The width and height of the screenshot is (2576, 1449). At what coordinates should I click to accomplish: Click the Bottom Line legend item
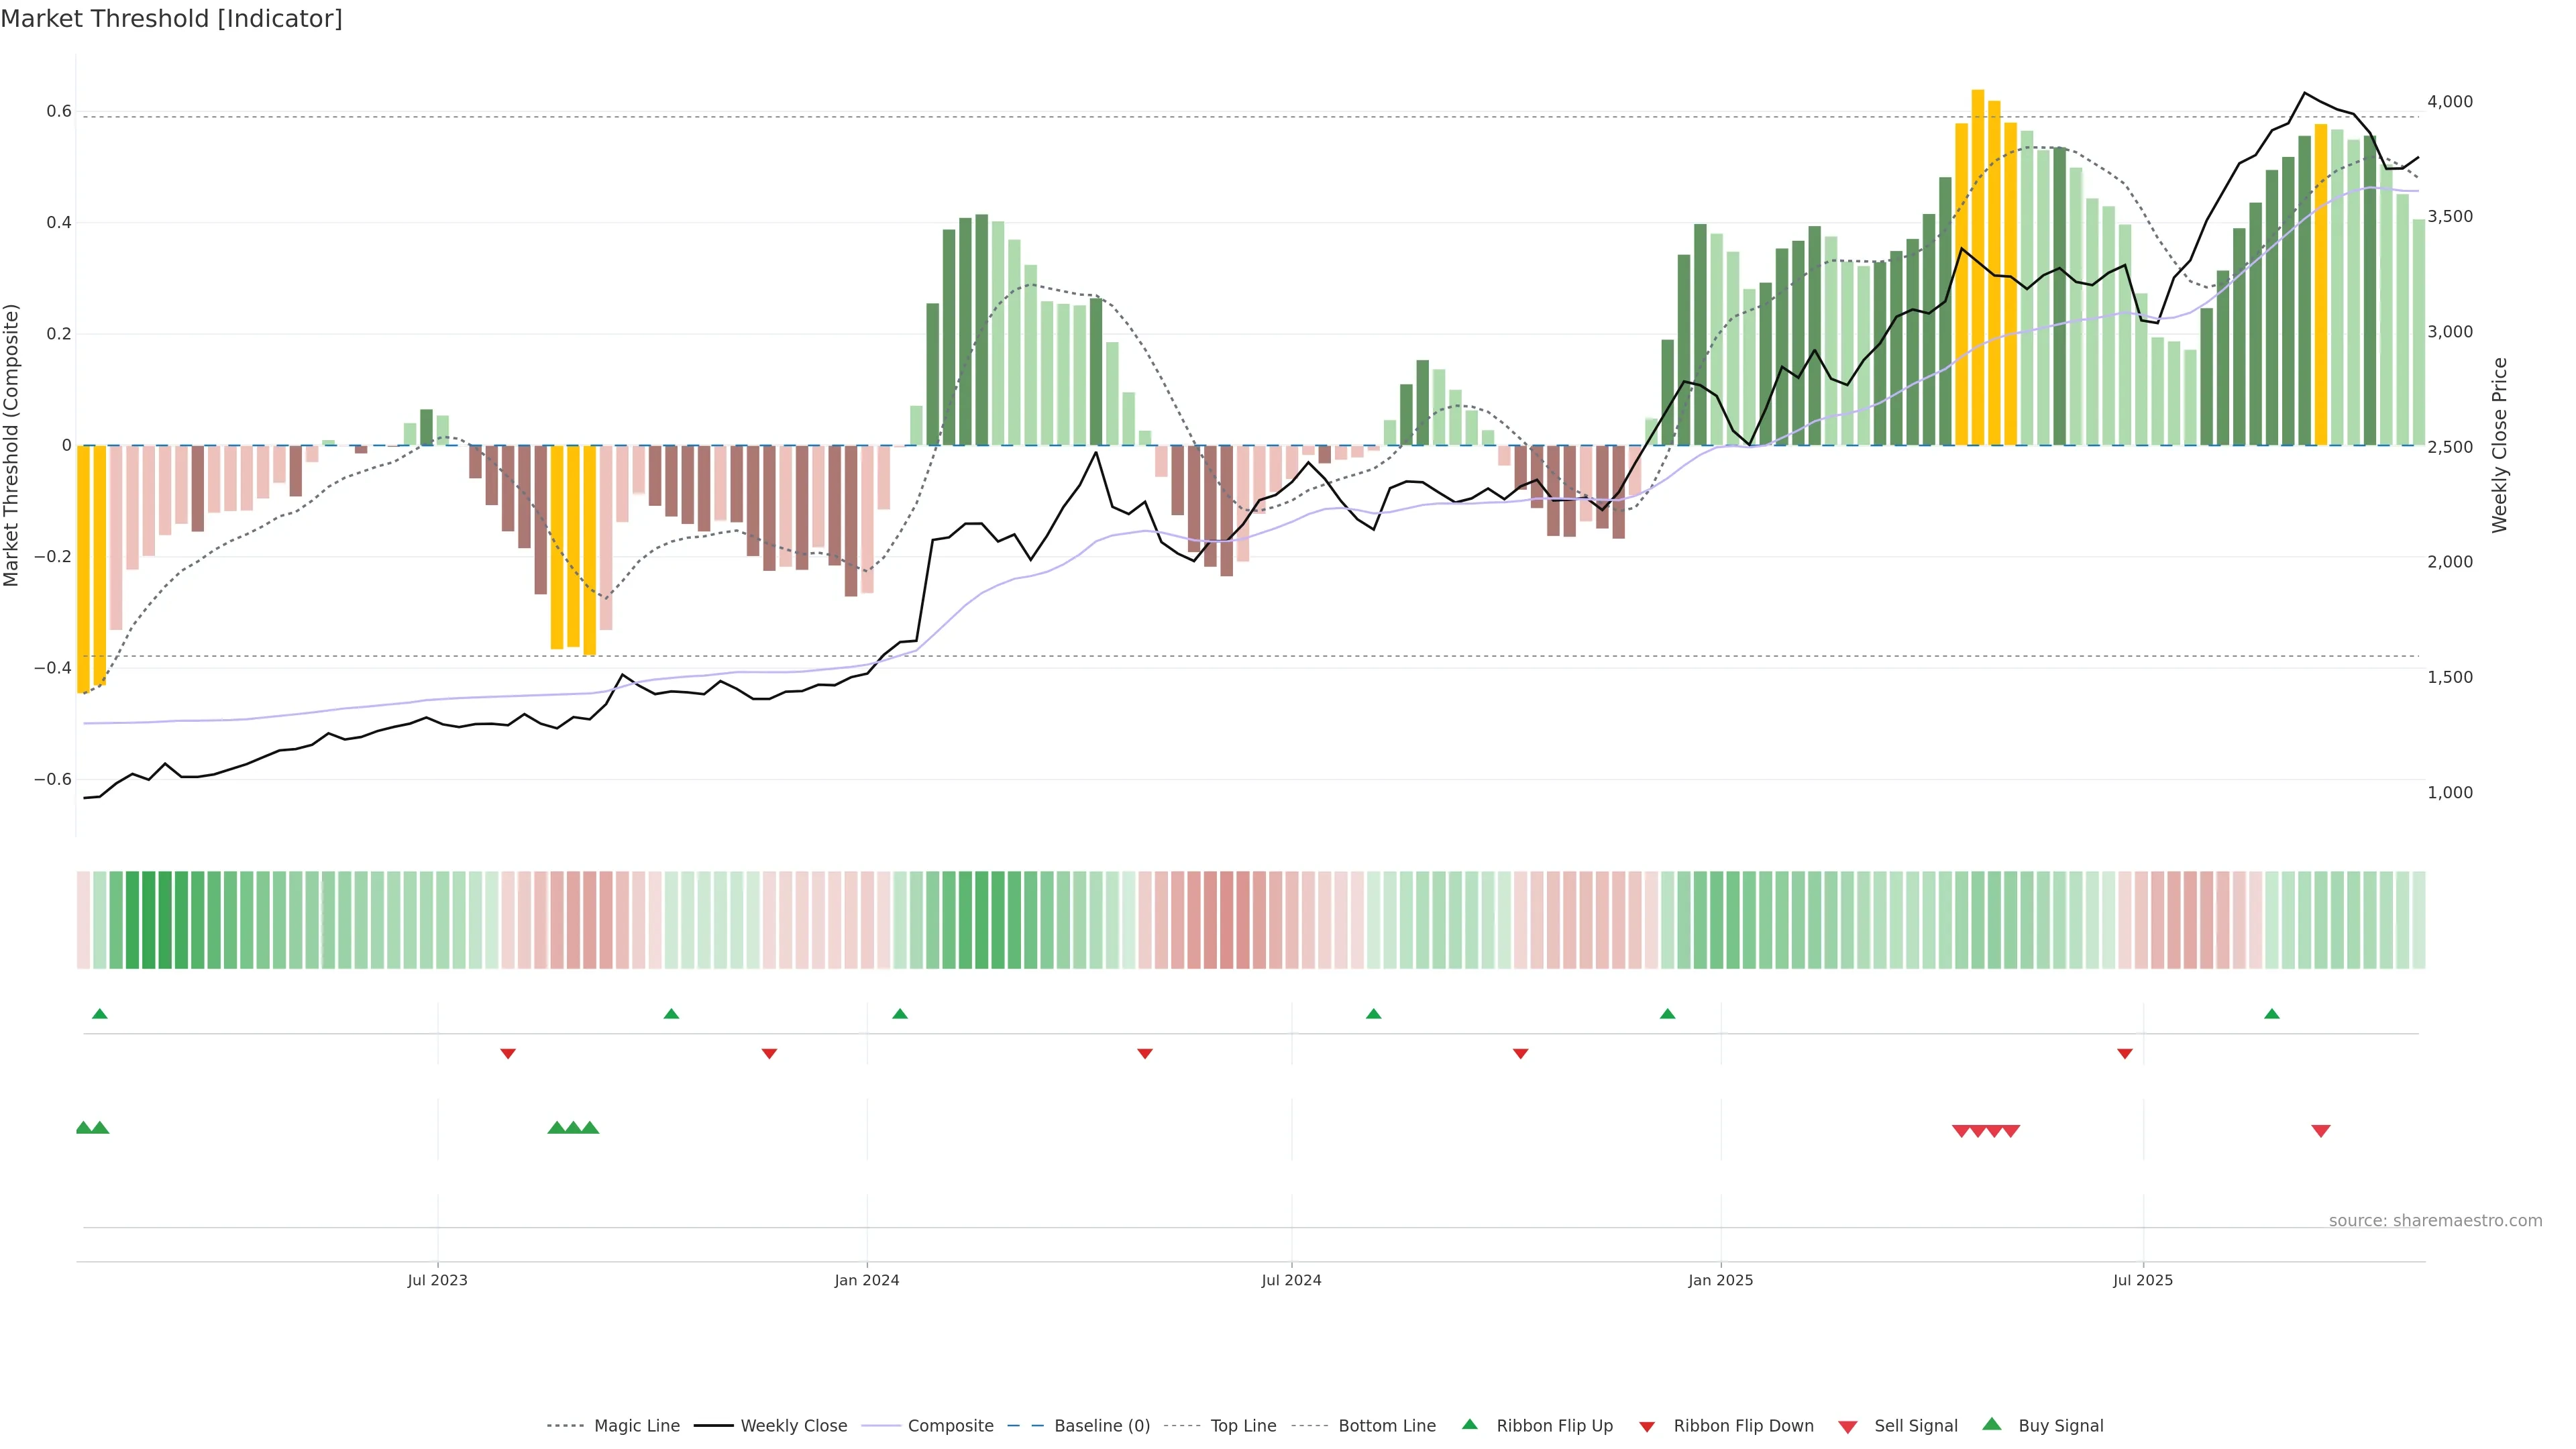click(x=1386, y=1426)
